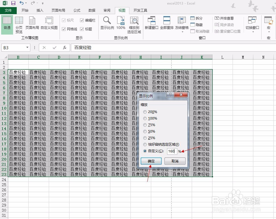
Task: Open the Macros (宏) panel
Action: pyautogui.click(x=268, y=24)
